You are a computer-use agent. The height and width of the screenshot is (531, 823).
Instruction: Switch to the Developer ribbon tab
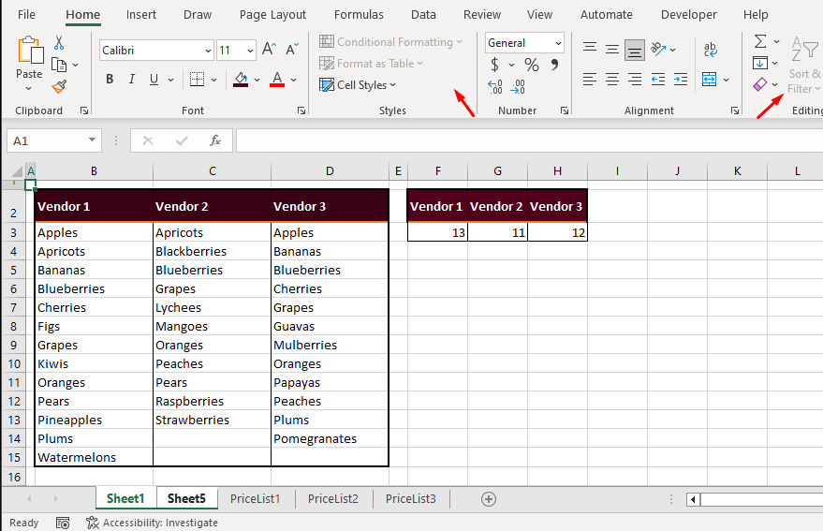tap(688, 15)
